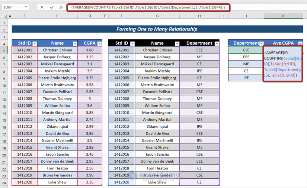This screenshot has width=307, height=188.
Task: Select the CSE department cell
Action: tap(246, 50)
